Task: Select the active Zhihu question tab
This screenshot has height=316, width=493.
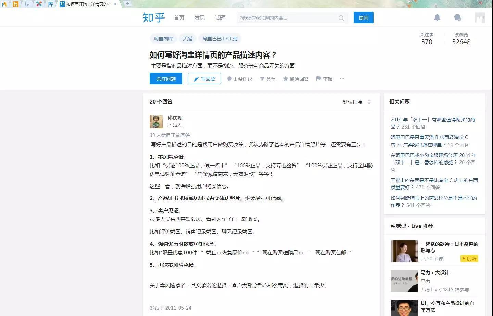Action: point(88,4)
